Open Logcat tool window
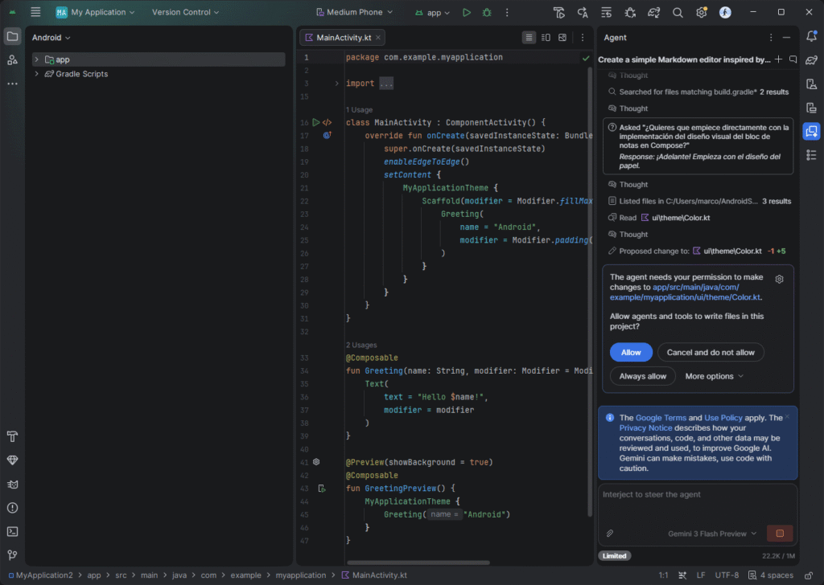Screen dimensions: 824x585 coord(12,485)
